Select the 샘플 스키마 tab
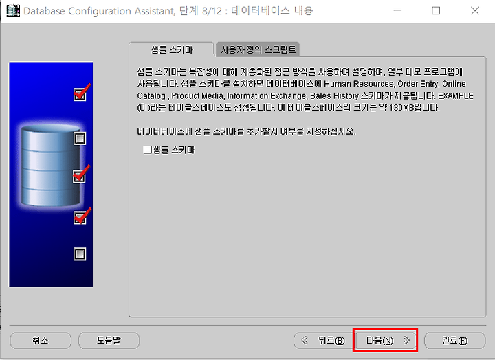This screenshot has width=495, height=360. coord(172,49)
